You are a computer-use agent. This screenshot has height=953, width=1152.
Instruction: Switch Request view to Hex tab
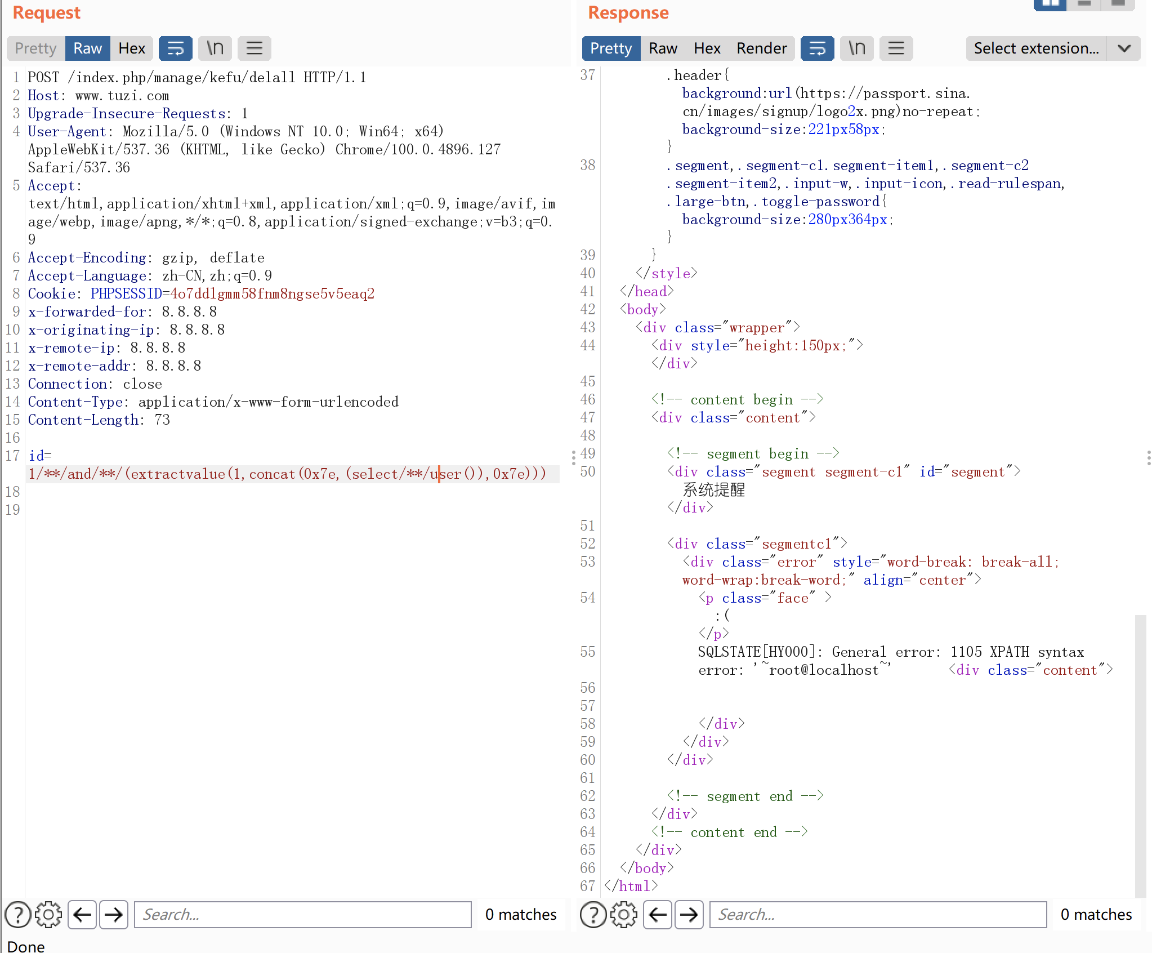click(x=132, y=48)
